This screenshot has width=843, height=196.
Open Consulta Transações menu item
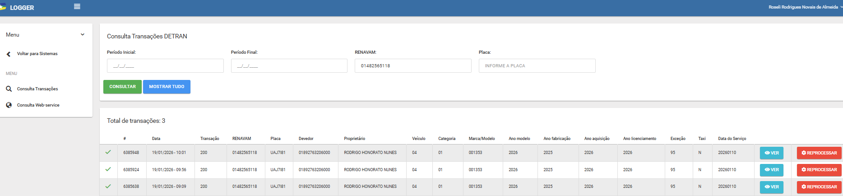[37, 89]
